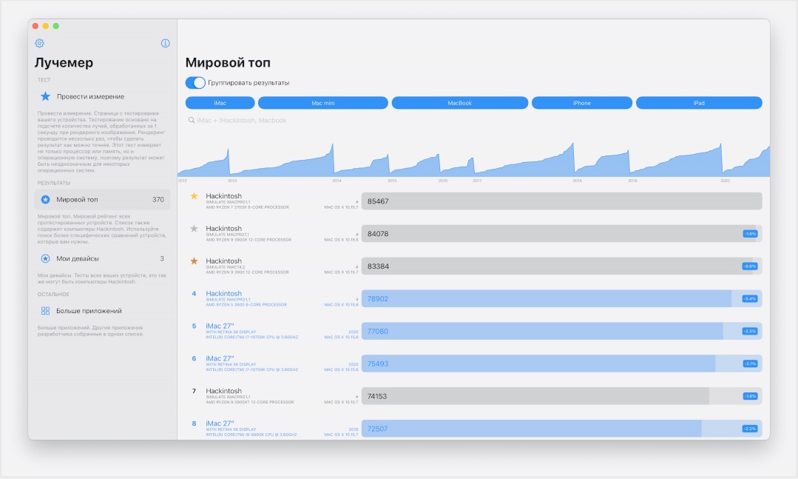Open settings via the gear icon
798x479 pixels.
pyautogui.click(x=40, y=44)
